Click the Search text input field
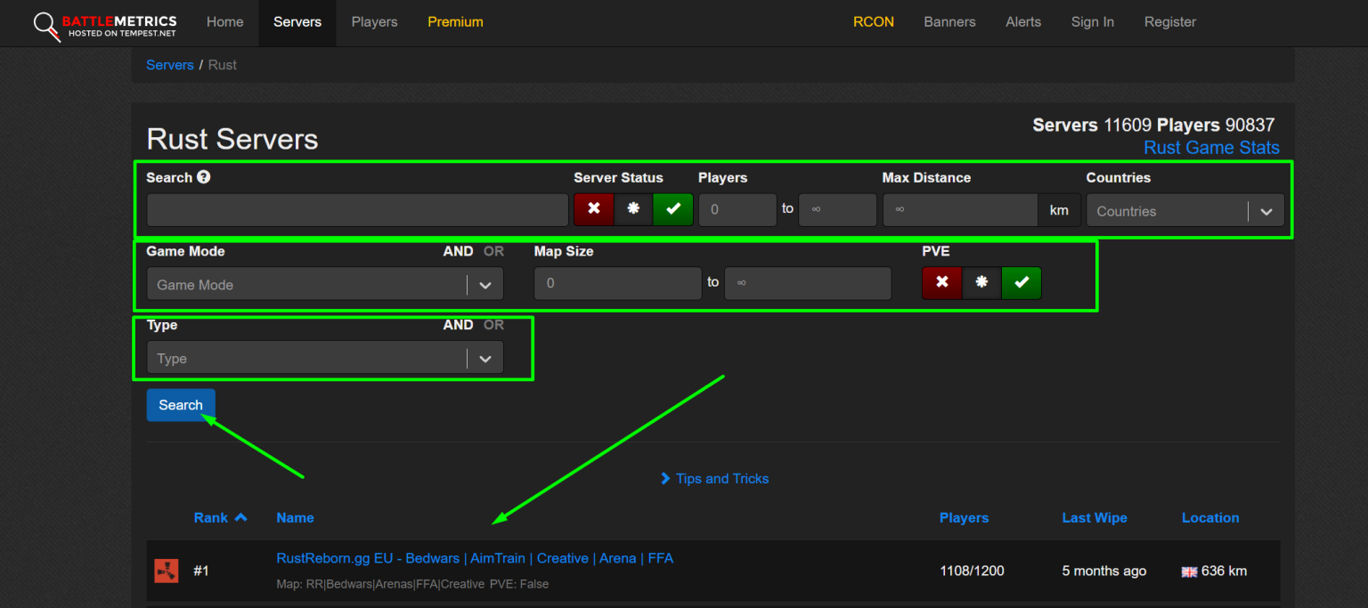The width and height of the screenshot is (1368, 608). pyautogui.click(x=357, y=210)
